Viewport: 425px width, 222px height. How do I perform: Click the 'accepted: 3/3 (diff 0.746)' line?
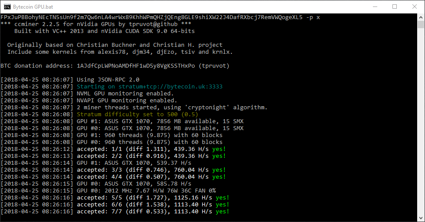coord(113,170)
